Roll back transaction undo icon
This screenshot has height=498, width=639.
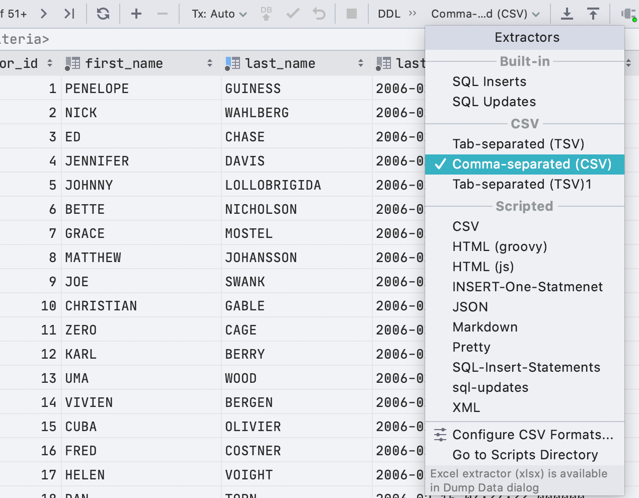point(319,14)
